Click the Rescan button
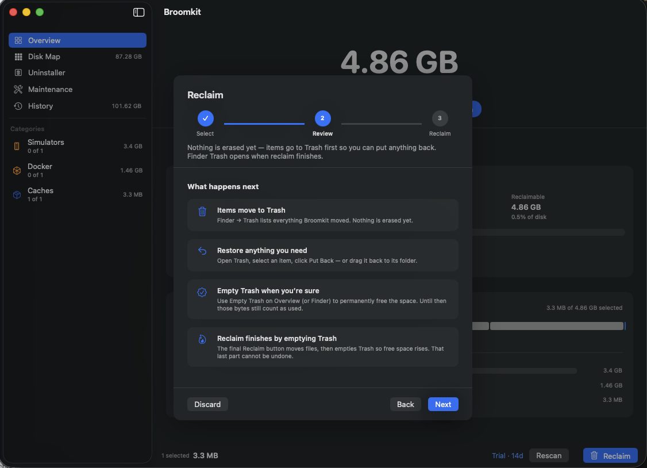Screen dimensions: 647x468 click(549, 455)
